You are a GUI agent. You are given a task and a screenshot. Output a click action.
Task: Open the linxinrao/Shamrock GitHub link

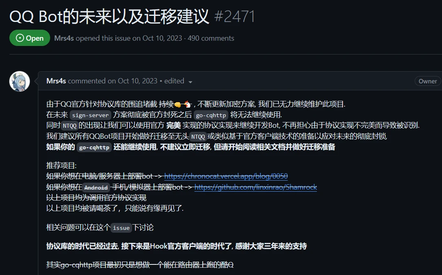(x=256, y=187)
